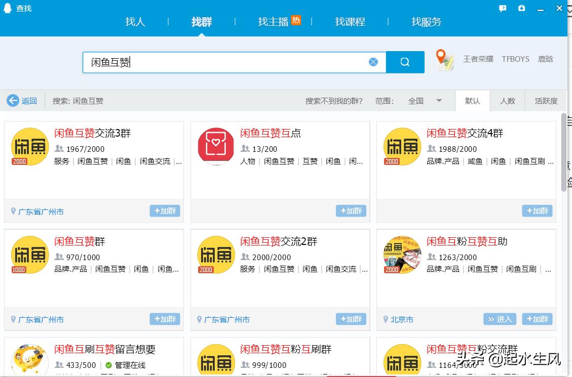The image size is (572, 377).
Task: Open the feedback speech-bubble icon in title bar
Action: pos(503,8)
